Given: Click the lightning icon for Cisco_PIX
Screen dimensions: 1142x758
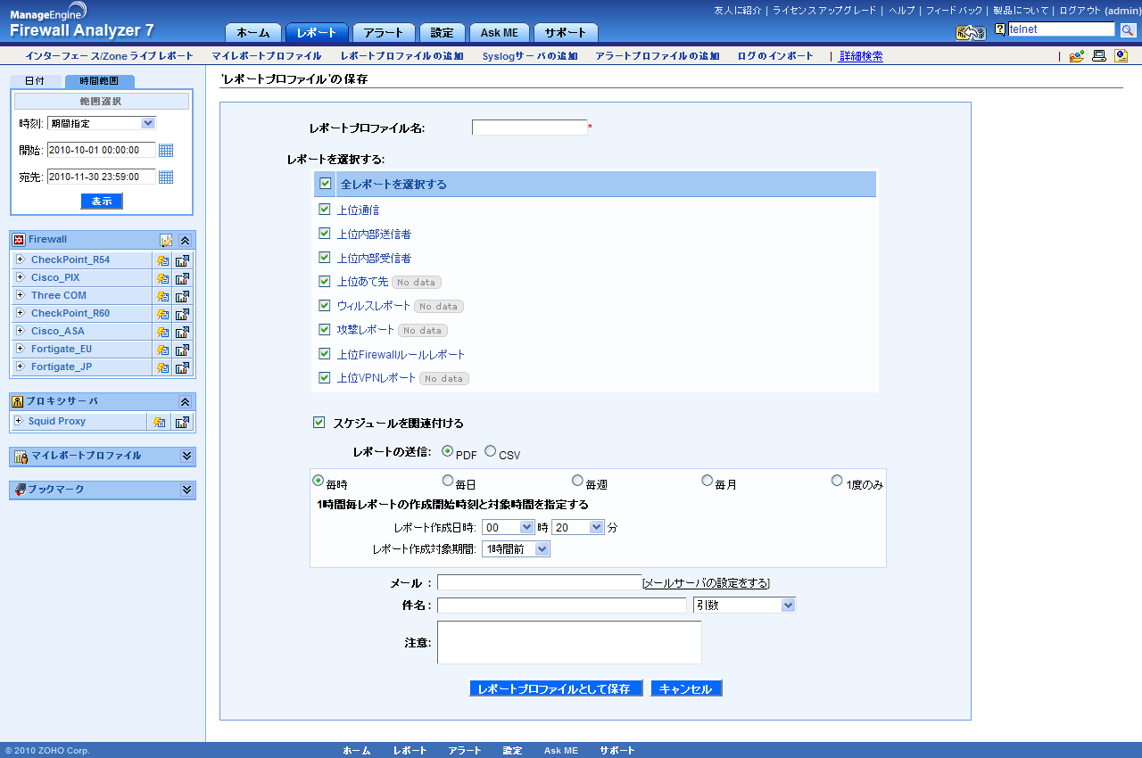Looking at the screenshot, I should pos(162,279).
